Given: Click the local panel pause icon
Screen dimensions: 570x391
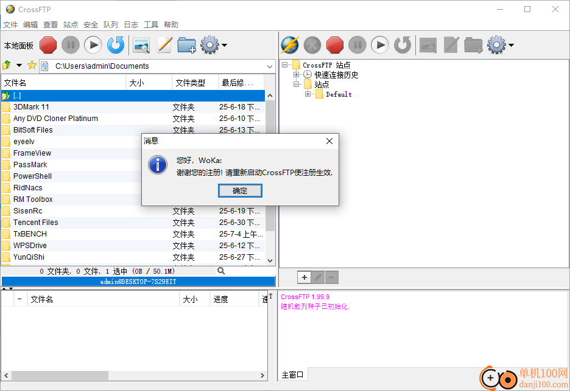Looking at the screenshot, I should [x=71, y=46].
